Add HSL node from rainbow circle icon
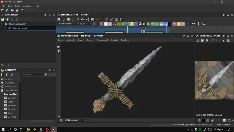 point(166,24)
